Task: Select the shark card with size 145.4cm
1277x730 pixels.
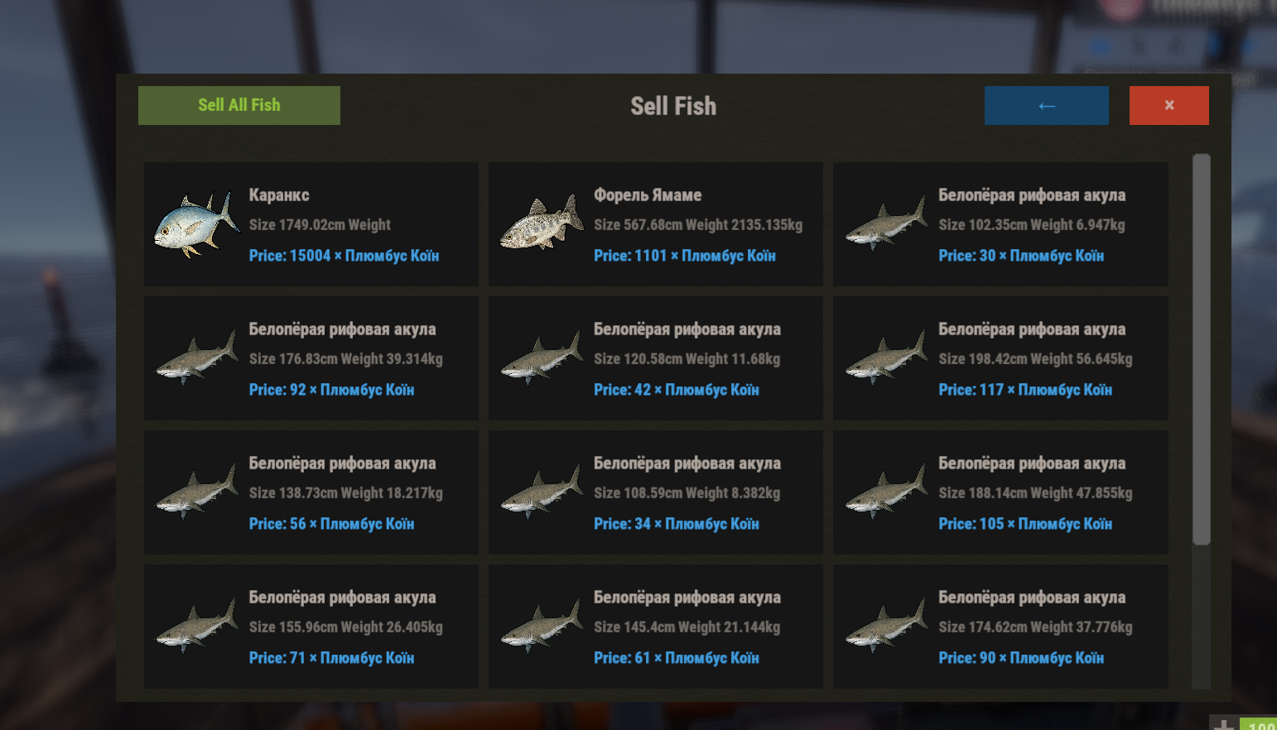Action: [x=655, y=626]
